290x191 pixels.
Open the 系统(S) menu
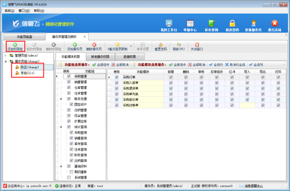pyautogui.click(x=9, y=10)
